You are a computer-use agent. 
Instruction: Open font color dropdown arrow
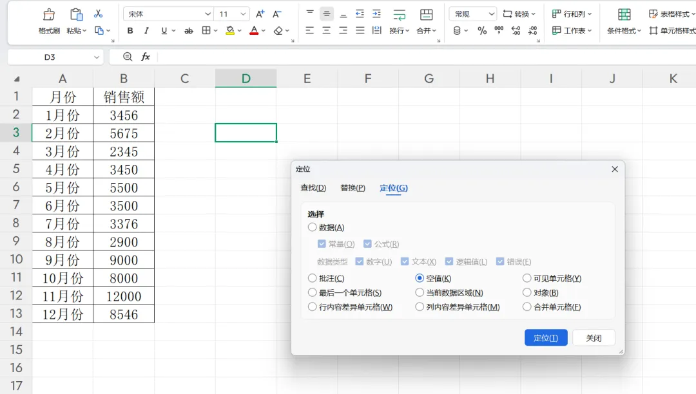click(263, 31)
